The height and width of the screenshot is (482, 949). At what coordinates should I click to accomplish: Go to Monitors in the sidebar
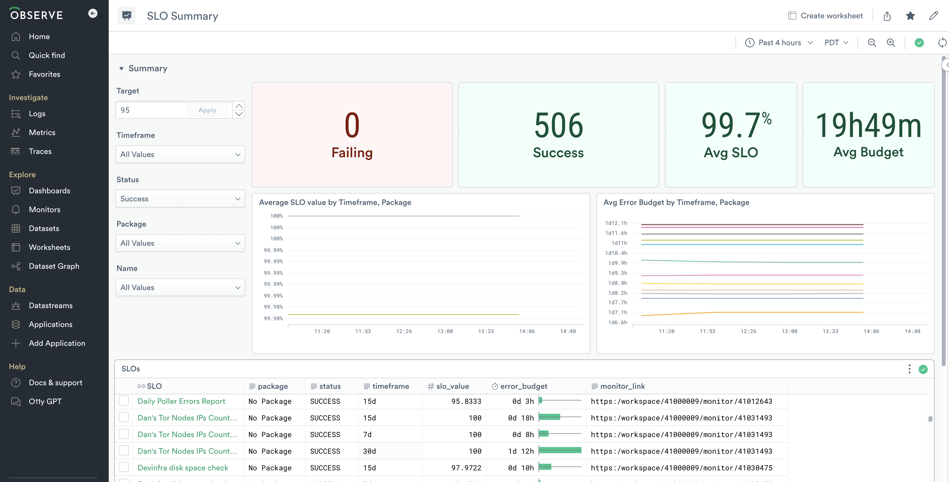click(x=45, y=209)
